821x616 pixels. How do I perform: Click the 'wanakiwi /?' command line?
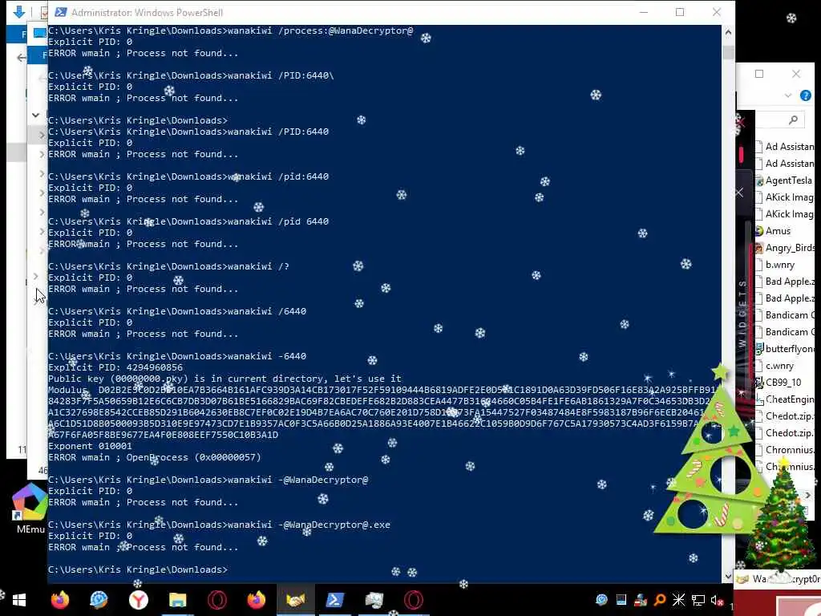(168, 266)
